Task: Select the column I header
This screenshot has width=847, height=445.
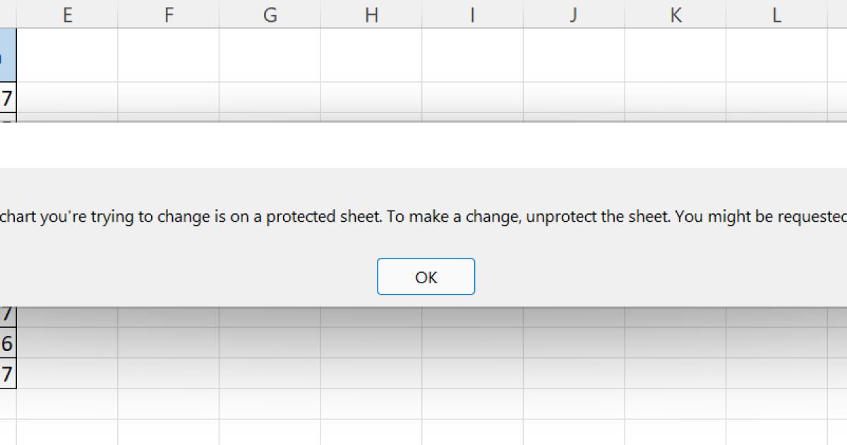Action: click(472, 15)
